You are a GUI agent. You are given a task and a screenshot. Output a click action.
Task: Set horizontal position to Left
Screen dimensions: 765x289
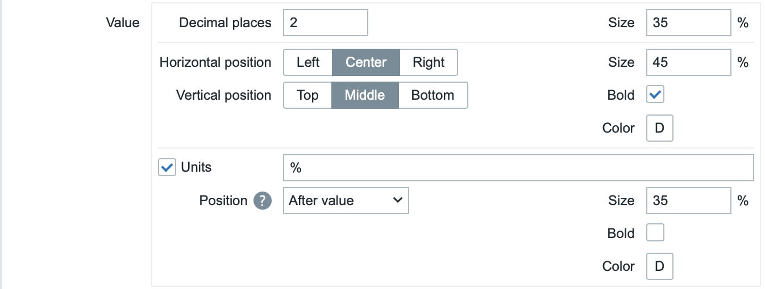[x=308, y=62]
